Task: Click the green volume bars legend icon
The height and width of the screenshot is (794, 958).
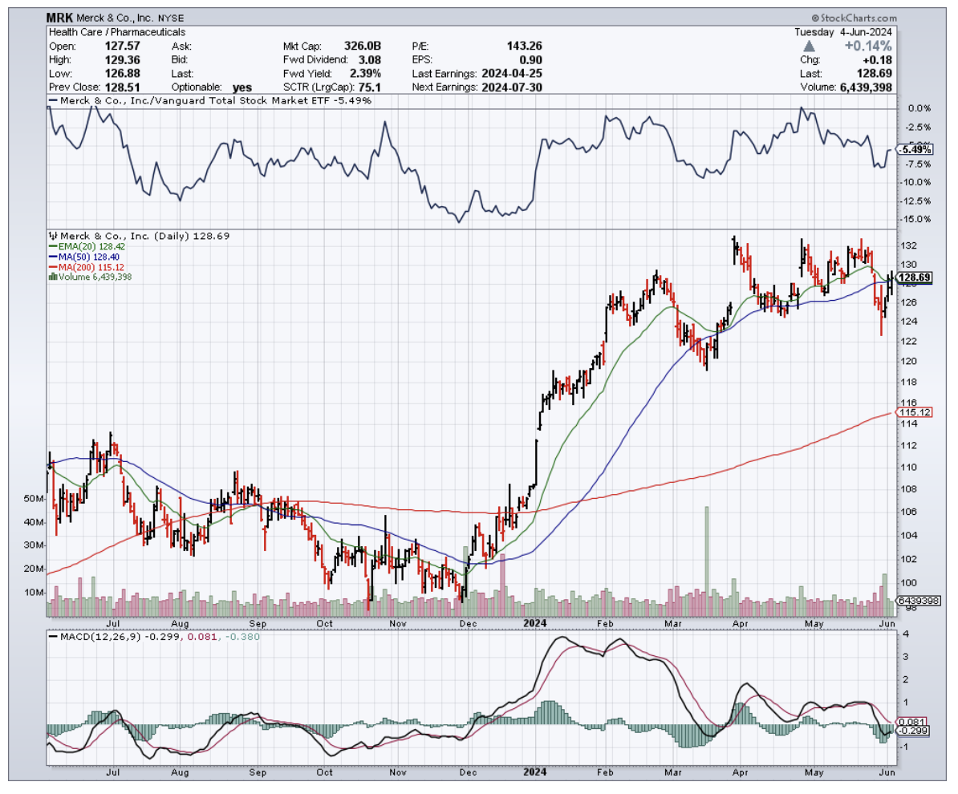Action: click(x=52, y=277)
